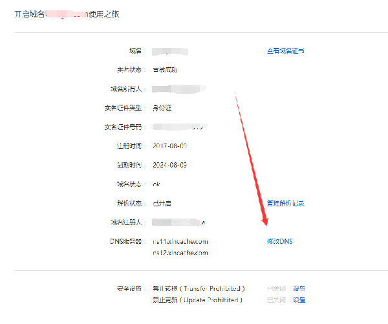Open the 管理解析记录 link
The height and width of the screenshot is (324, 388).
286,204
